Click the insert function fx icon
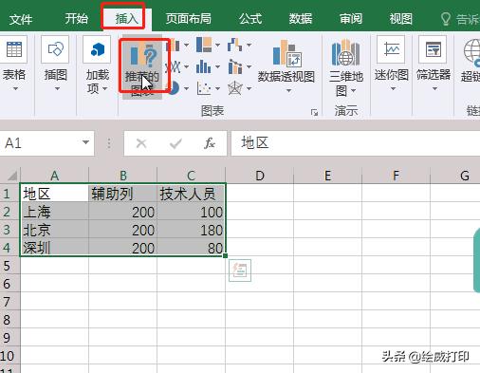The width and height of the screenshot is (480, 373). coord(210,143)
